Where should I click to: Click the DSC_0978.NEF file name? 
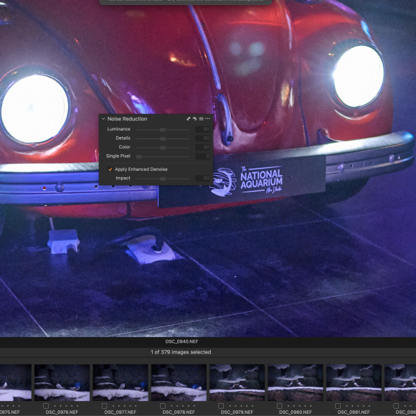point(179,412)
